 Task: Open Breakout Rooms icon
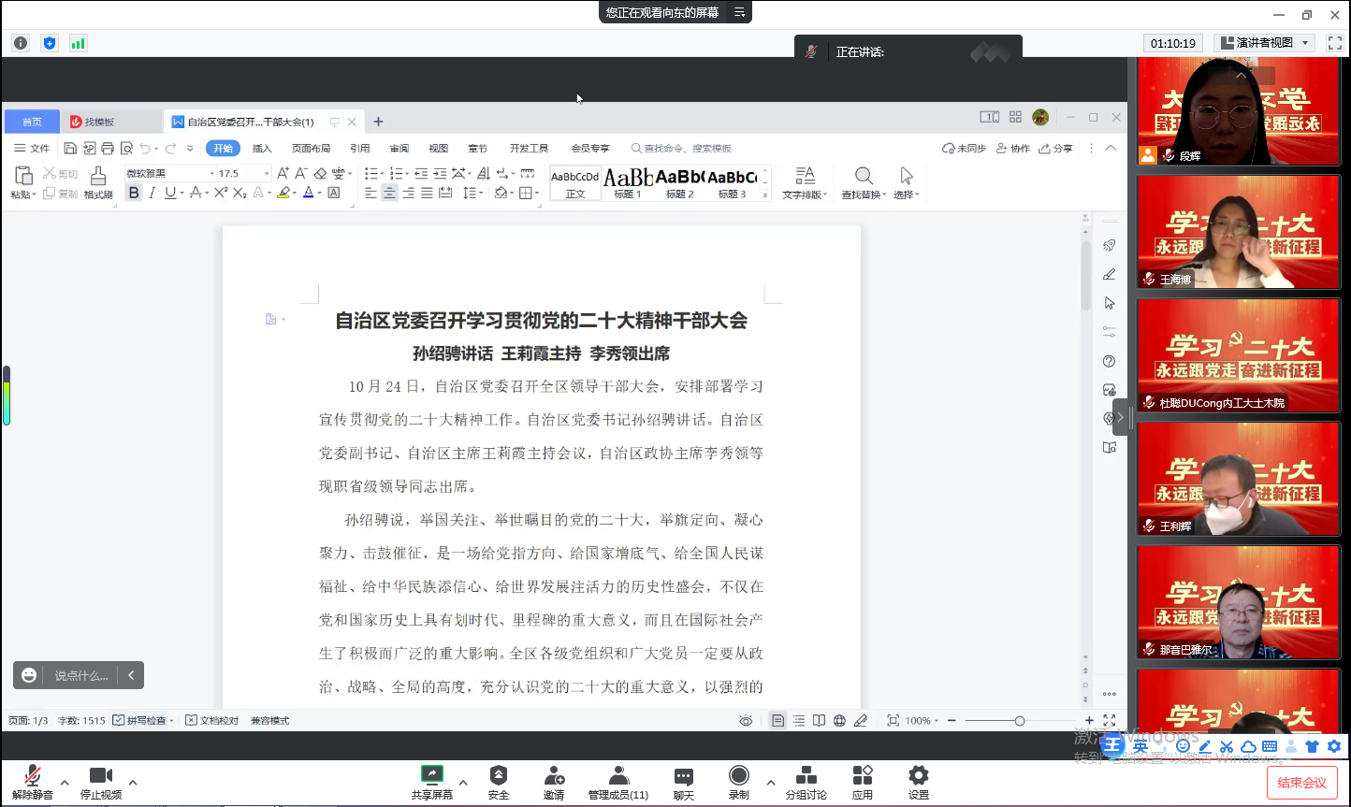(806, 775)
